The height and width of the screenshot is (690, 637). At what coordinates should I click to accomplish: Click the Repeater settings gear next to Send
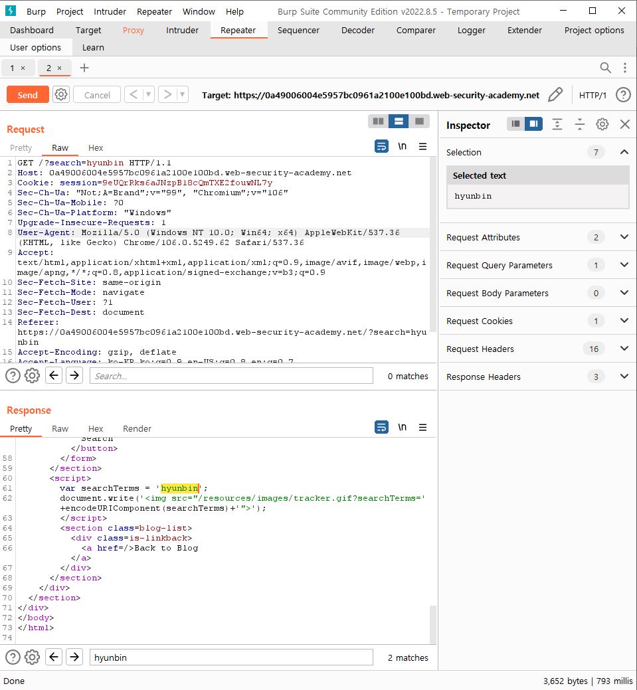tap(60, 94)
